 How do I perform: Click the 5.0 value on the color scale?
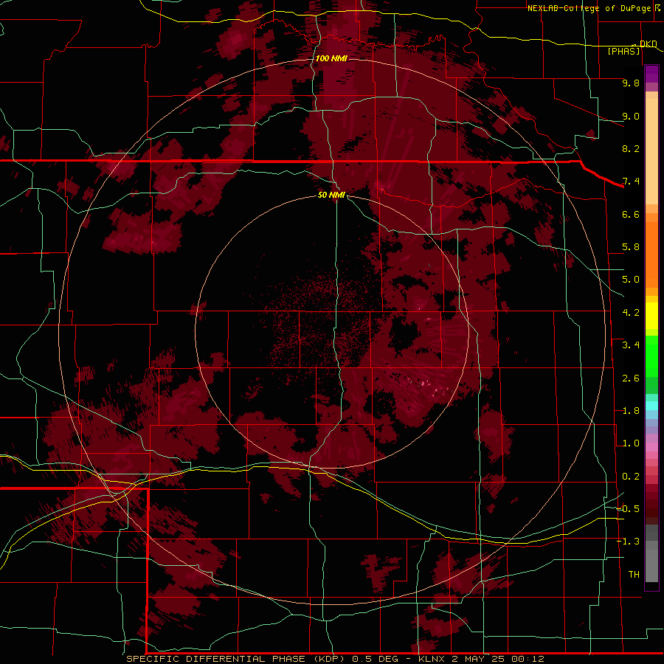pos(631,280)
